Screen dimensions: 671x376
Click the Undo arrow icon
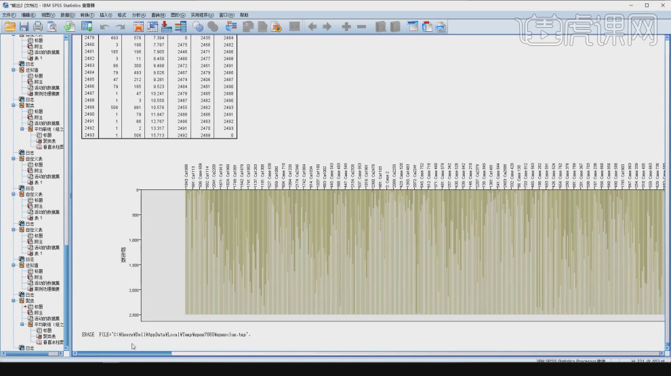pyautogui.click(x=104, y=26)
